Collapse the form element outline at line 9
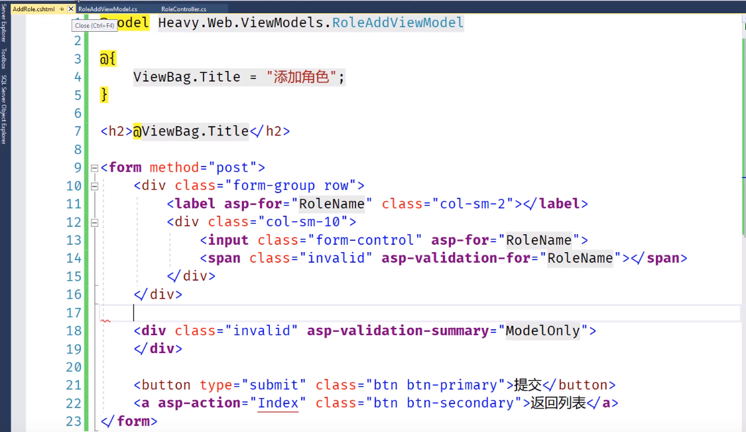 coord(94,168)
